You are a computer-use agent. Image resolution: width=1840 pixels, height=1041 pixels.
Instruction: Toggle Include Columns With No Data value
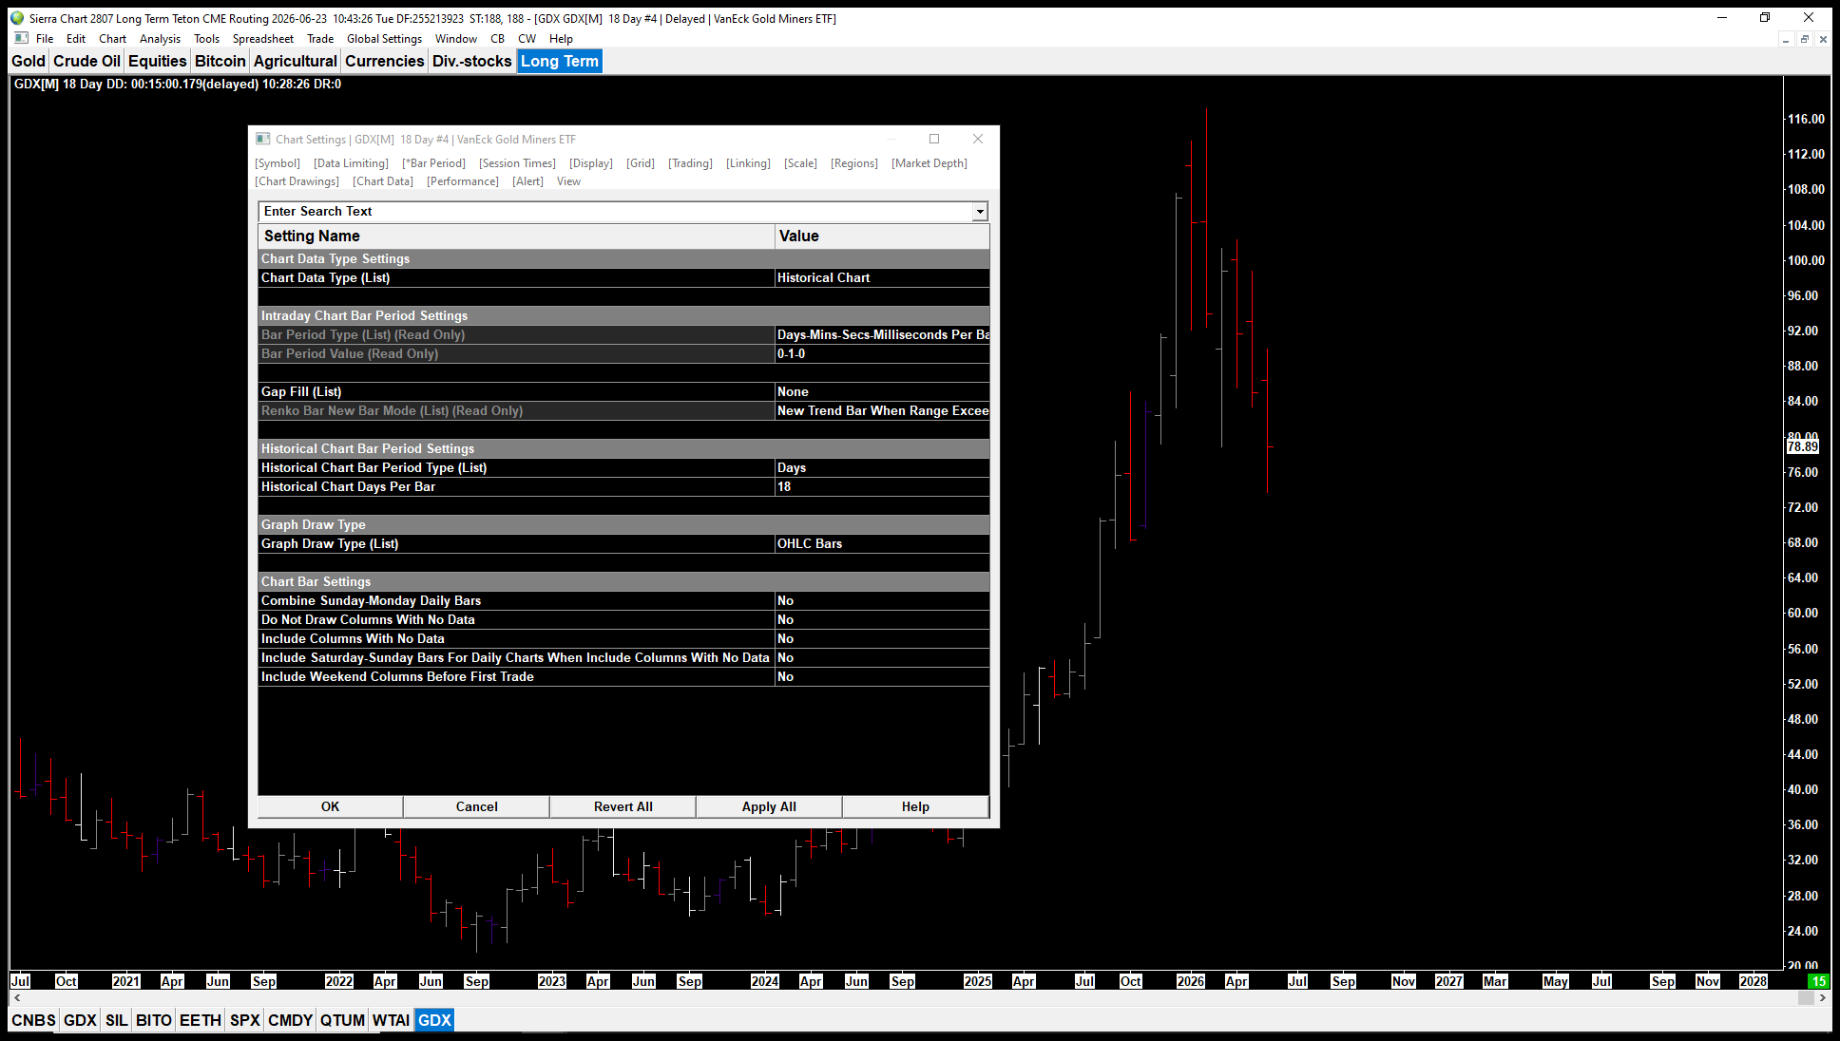[x=882, y=639]
